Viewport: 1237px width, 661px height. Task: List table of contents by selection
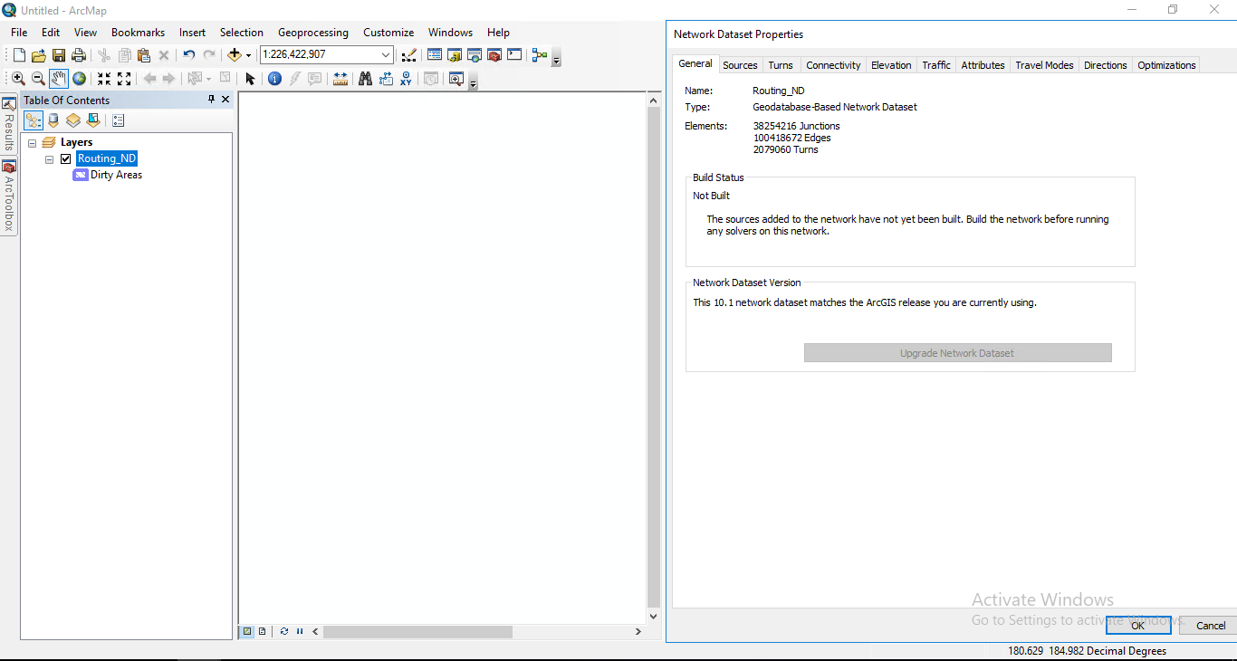click(93, 120)
